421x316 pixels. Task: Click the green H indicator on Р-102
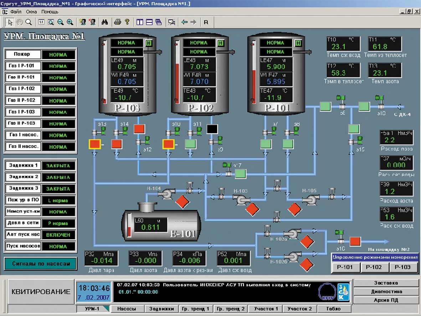click(221, 43)
